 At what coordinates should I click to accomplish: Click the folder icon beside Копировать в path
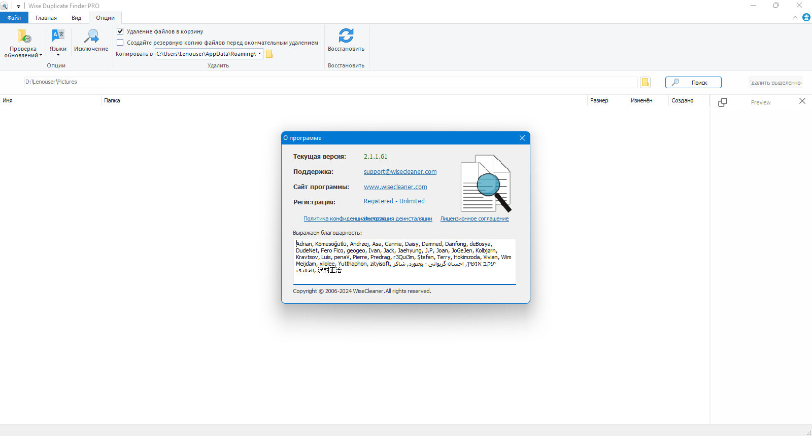269,54
